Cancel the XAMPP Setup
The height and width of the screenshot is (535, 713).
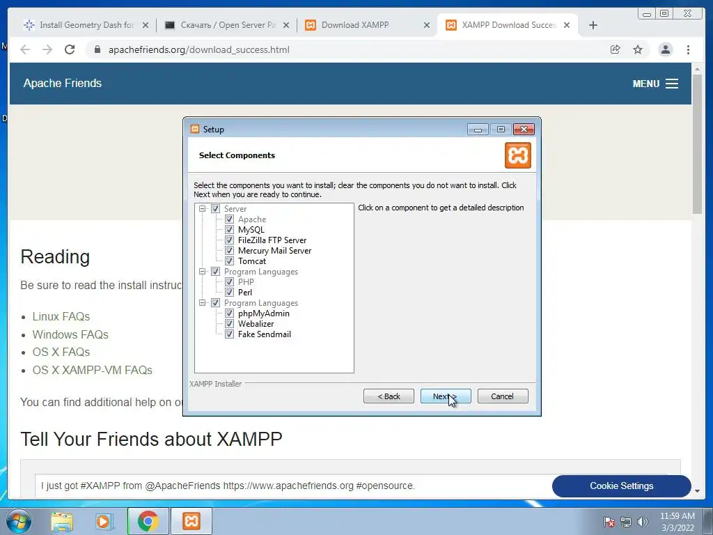503,396
